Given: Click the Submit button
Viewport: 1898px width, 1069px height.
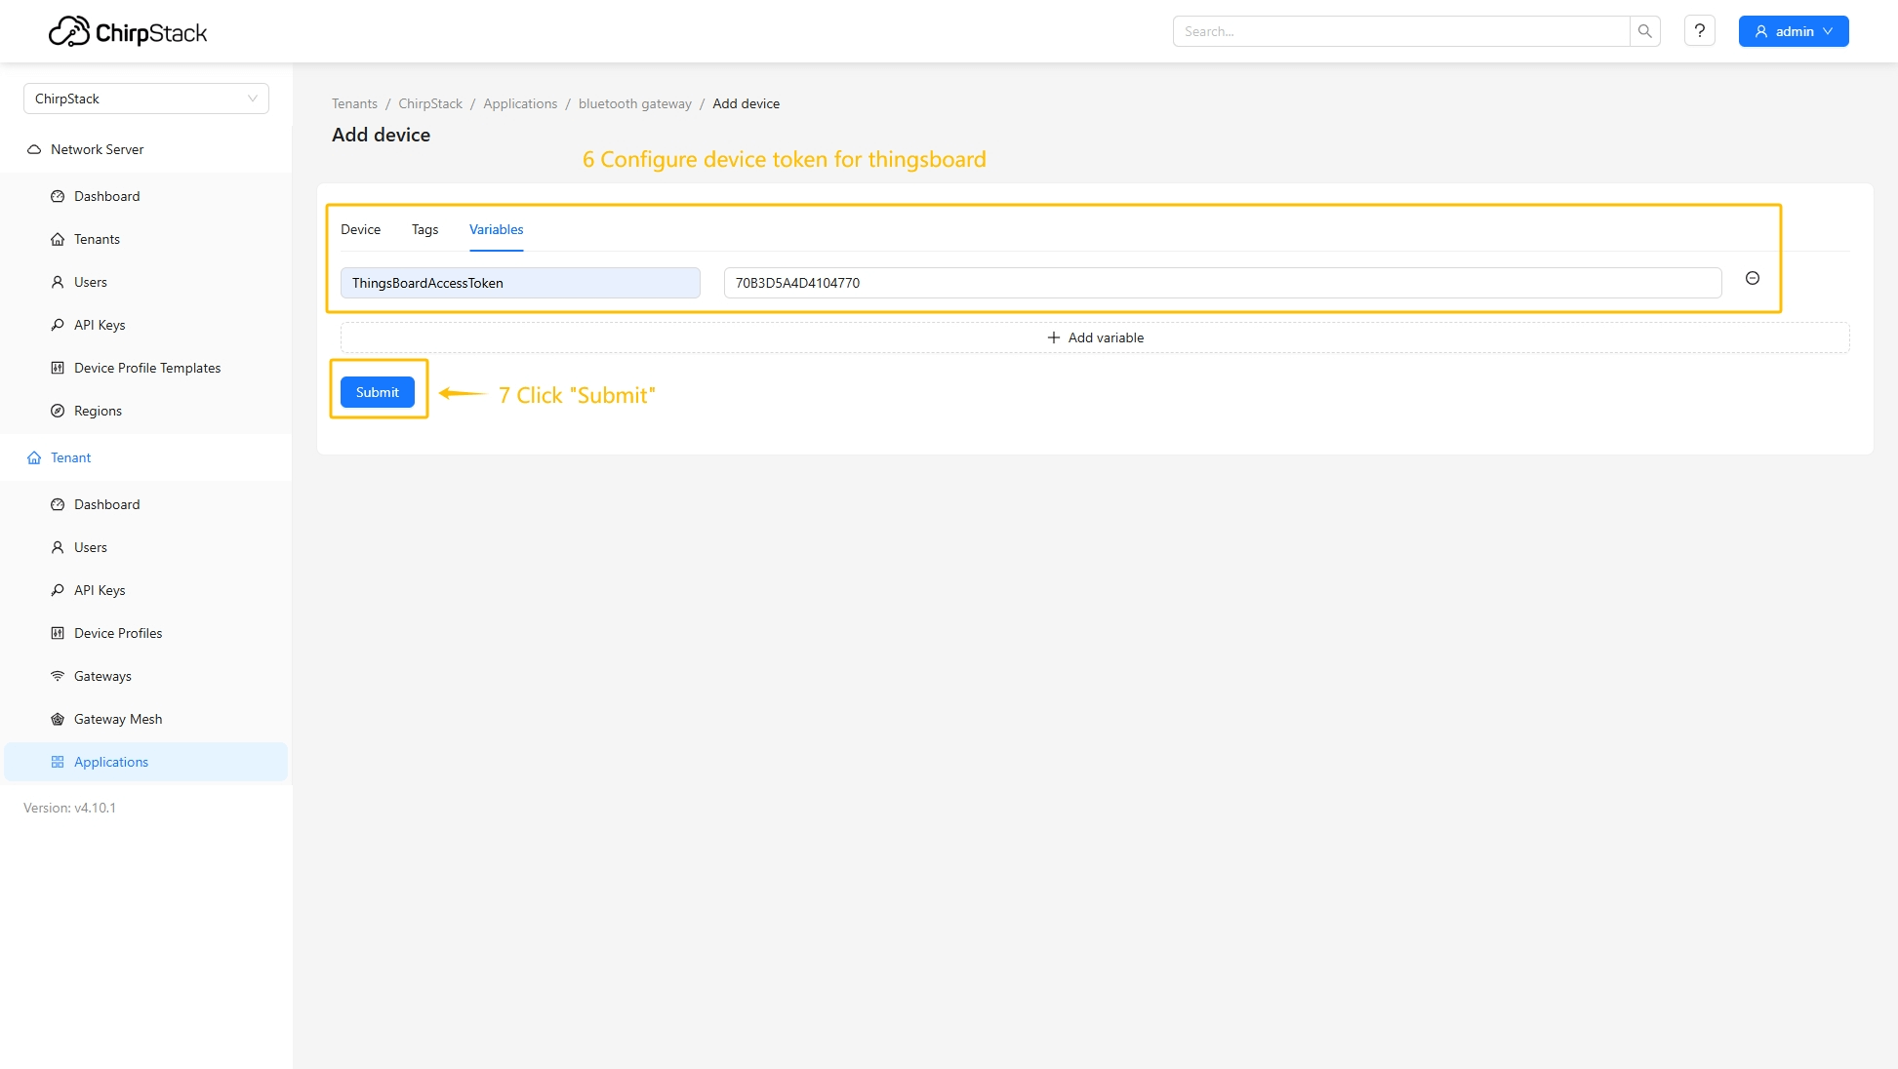Looking at the screenshot, I should tap(377, 392).
